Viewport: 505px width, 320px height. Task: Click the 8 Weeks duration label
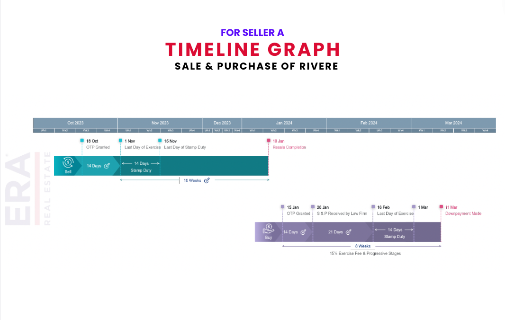[363, 246]
